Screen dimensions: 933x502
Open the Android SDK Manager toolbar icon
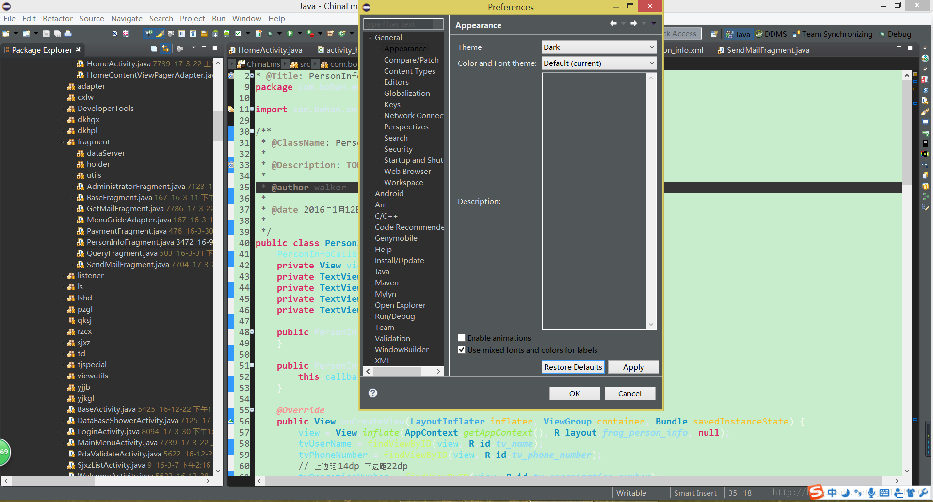tap(215, 34)
